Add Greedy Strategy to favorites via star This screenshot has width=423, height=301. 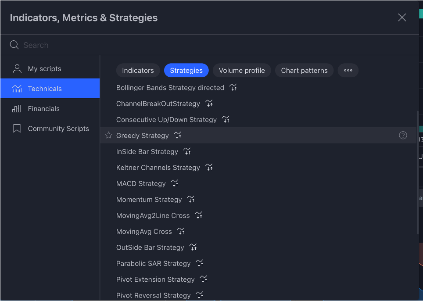pyautogui.click(x=109, y=135)
